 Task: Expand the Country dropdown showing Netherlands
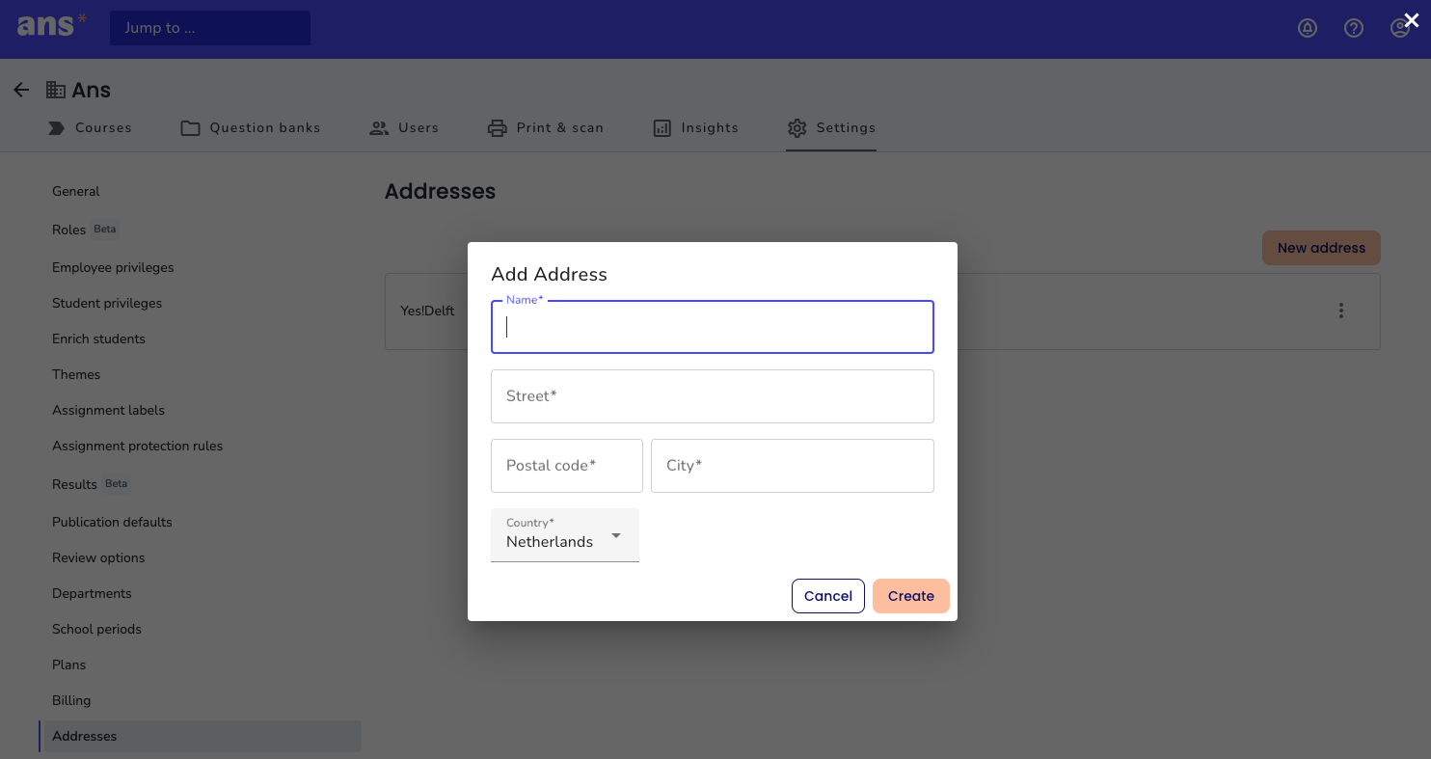click(x=565, y=535)
